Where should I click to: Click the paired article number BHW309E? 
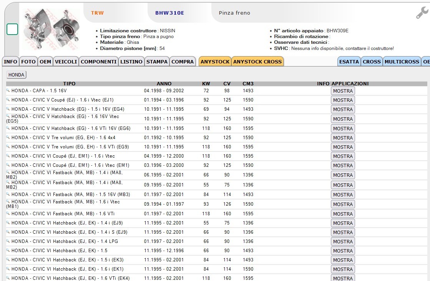pyautogui.click(x=337, y=31)
